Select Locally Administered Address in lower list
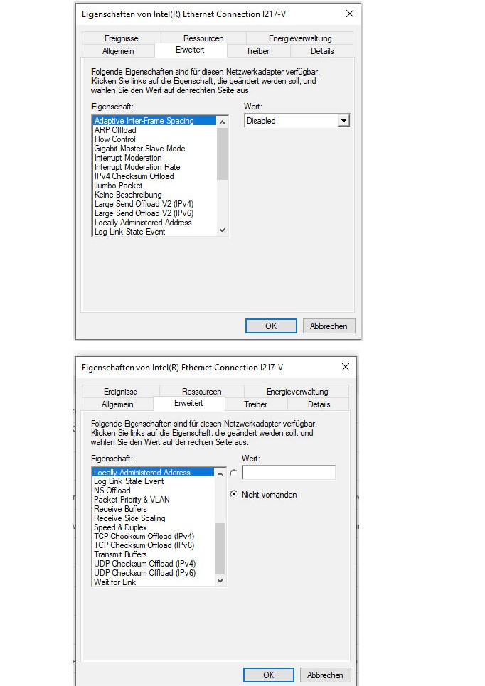Image resolution: width=485 pixels, height=686 pixels. point(153,472)
